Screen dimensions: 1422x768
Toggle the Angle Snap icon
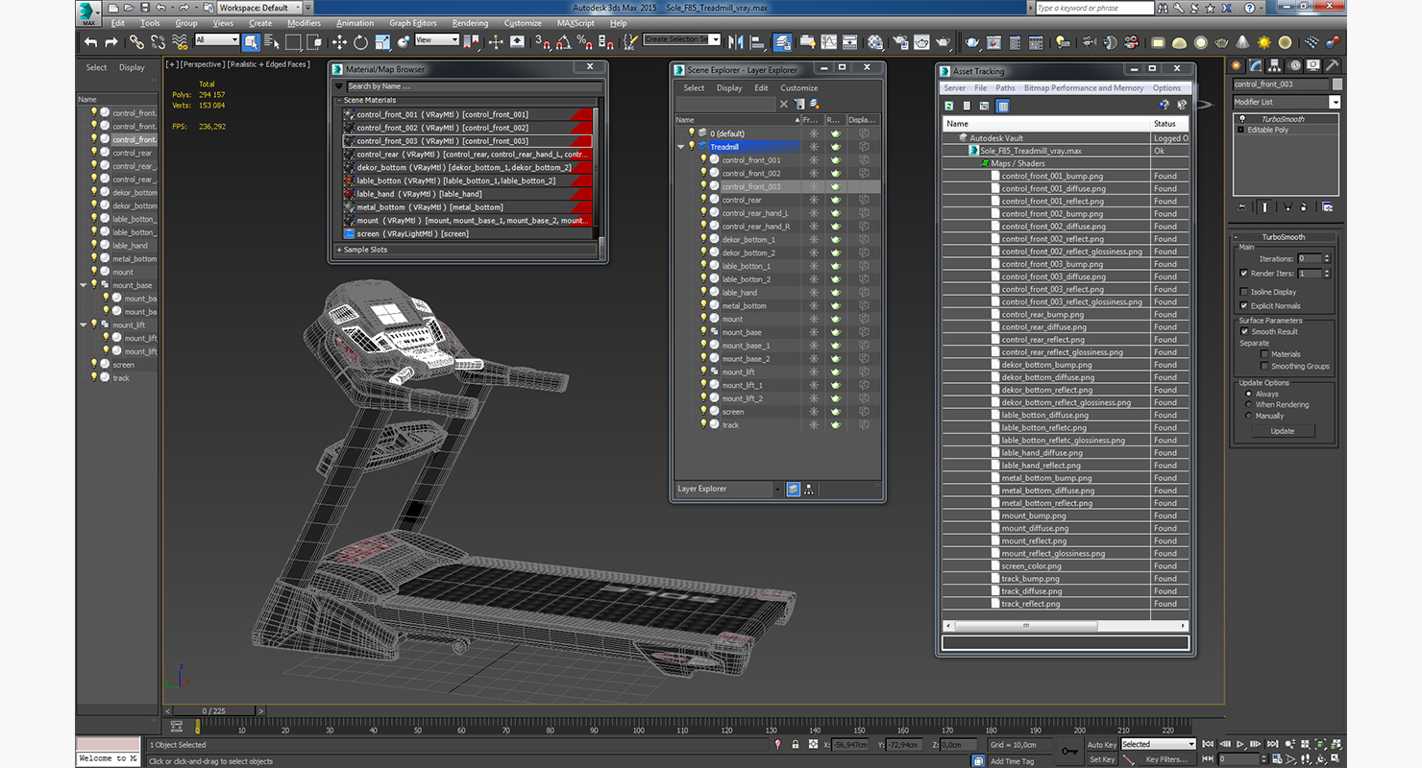(x=564, y=42)
